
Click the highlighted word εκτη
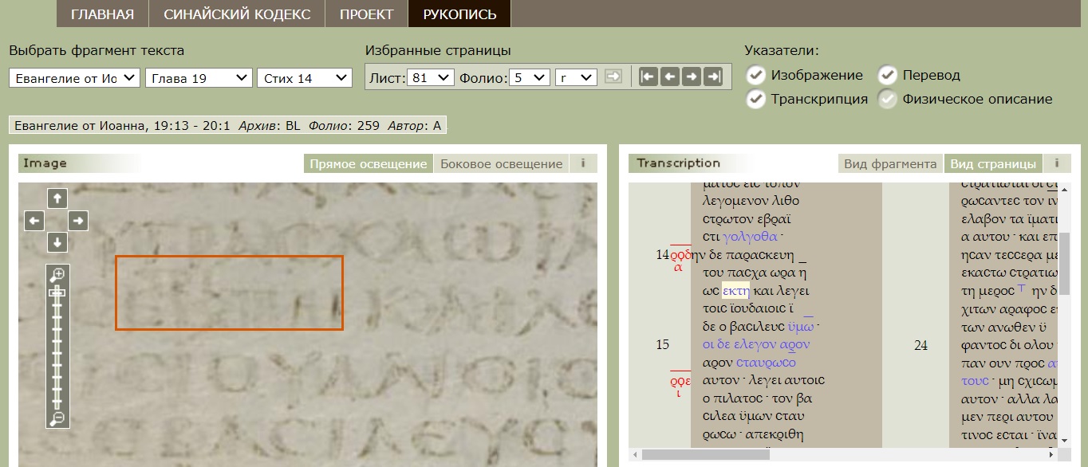tap(735, 290)
